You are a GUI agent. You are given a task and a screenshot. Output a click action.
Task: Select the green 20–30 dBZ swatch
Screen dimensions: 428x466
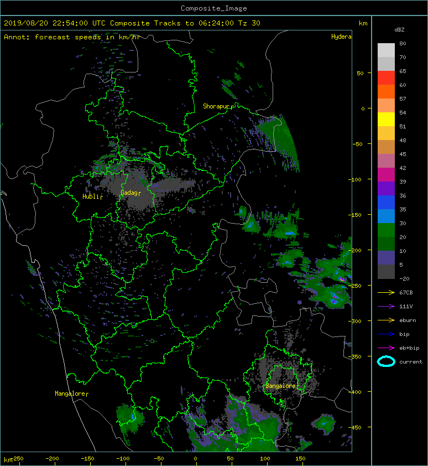coord(386,230)
